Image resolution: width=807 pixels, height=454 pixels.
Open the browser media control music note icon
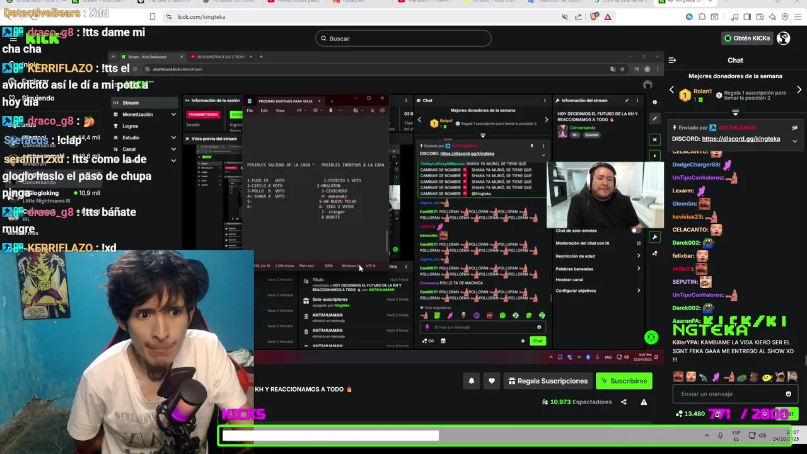point(735,17)
